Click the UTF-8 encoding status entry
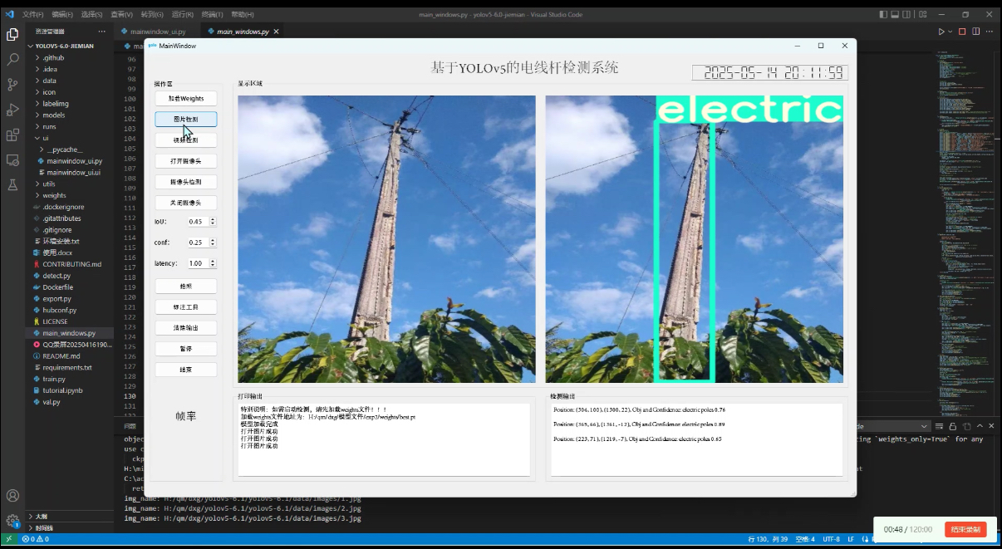The height and width of the screenshot is (549, 1002). tap(830, 539)
